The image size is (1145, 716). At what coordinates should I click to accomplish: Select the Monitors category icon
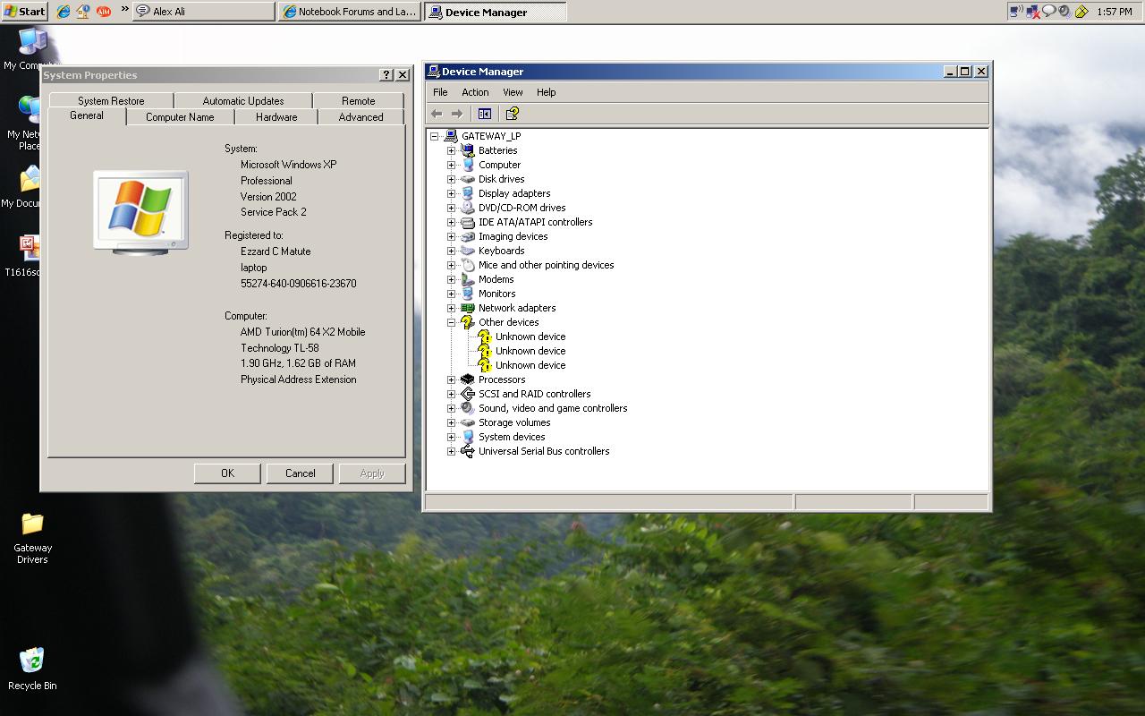[467, 294]
